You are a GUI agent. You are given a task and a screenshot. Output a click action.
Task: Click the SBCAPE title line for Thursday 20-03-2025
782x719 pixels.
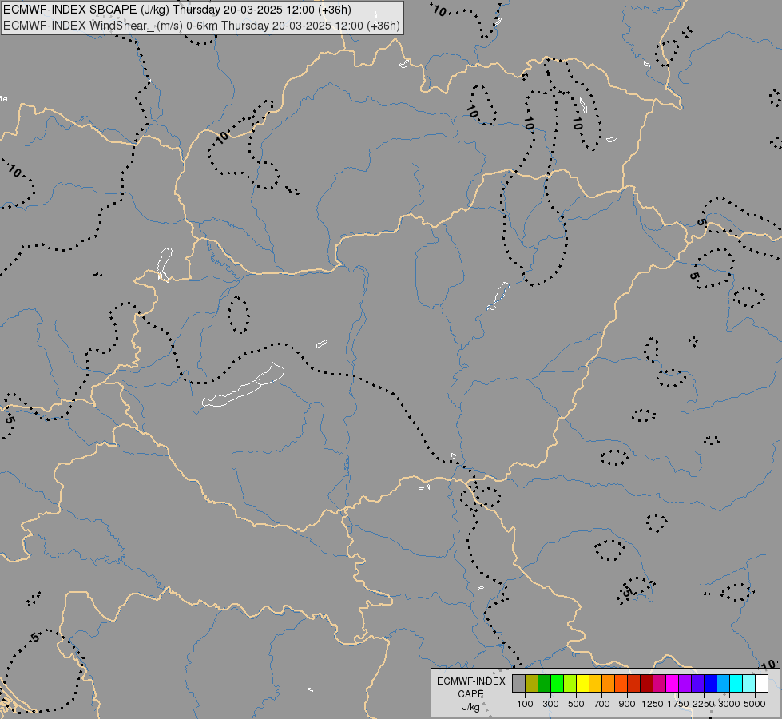[x=177, y=10]
